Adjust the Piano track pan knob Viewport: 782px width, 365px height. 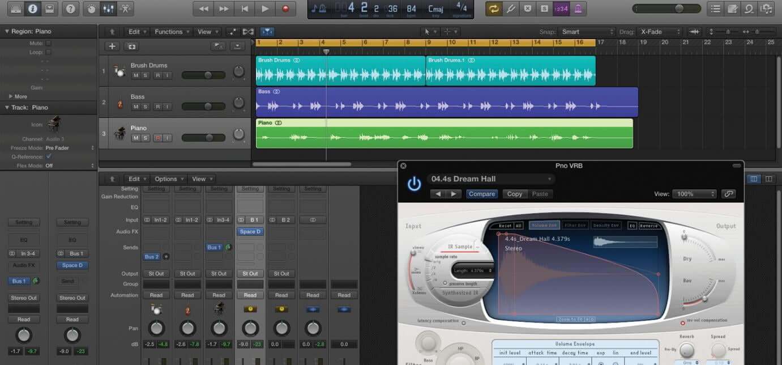(x=239, y=134)
